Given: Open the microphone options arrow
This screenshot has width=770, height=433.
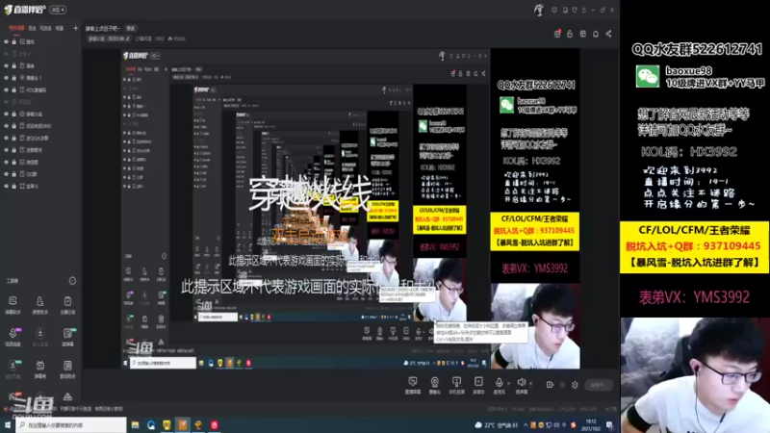Looking at the screenshot, I should click(508, 383).
